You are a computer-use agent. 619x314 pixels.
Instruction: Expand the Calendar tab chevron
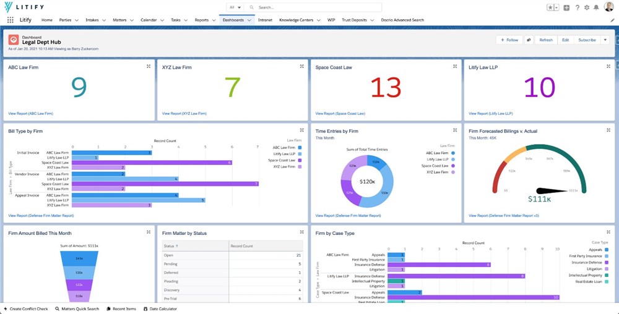(162, 20)
